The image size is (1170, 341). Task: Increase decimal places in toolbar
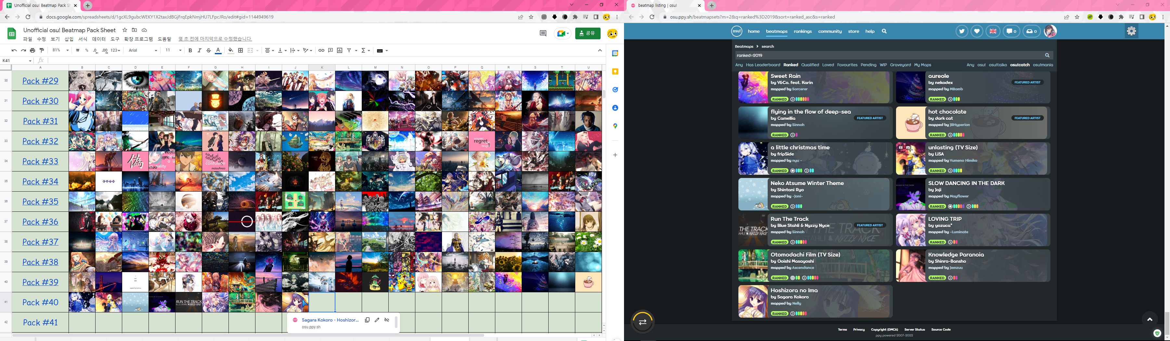pos(105,50)
